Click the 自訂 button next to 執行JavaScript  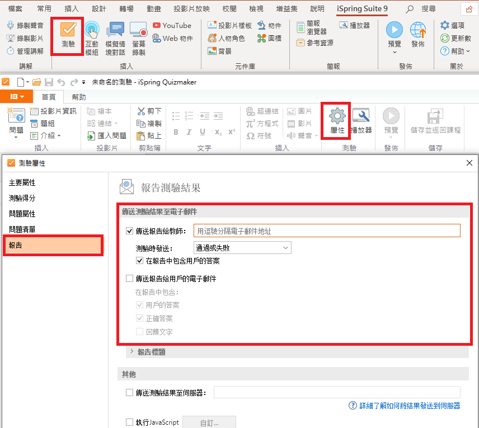(209, 422)
